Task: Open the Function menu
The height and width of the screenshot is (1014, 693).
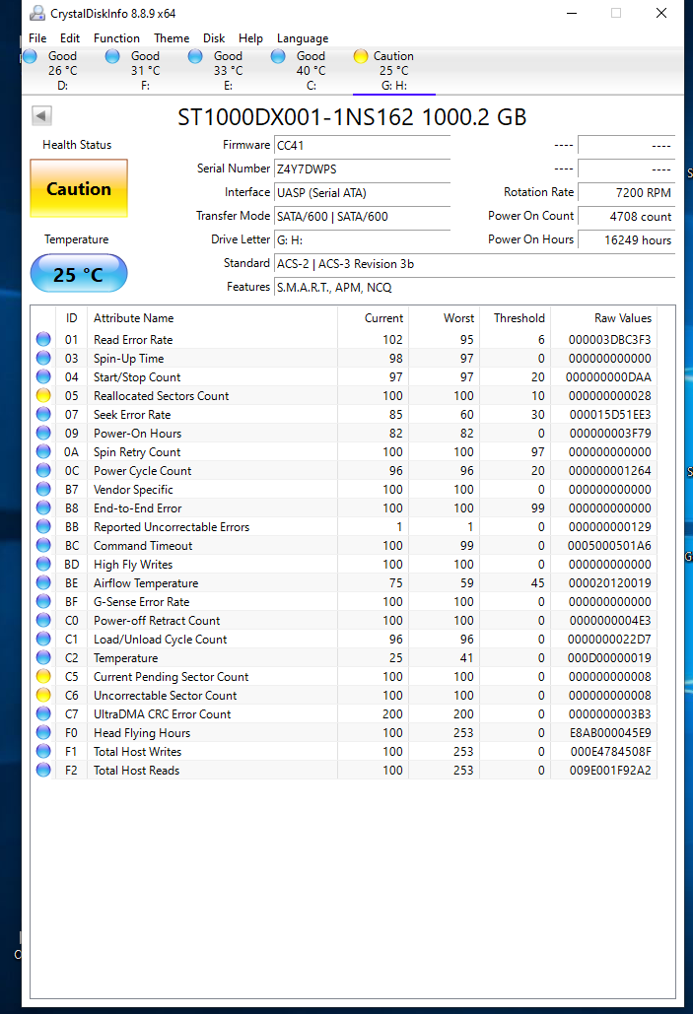Action: (x=116, y=38)
